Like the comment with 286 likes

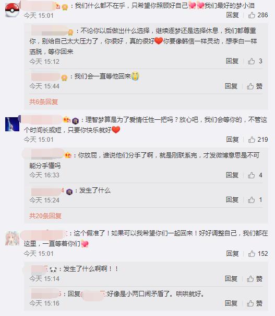(x=258, y=15)
